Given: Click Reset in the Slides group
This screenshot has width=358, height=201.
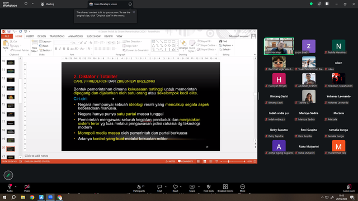Looking at the screenshot, I should click(x=44, y=46).
